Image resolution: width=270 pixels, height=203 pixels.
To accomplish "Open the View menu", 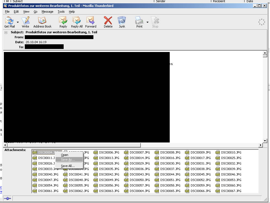I will point(26,12).
